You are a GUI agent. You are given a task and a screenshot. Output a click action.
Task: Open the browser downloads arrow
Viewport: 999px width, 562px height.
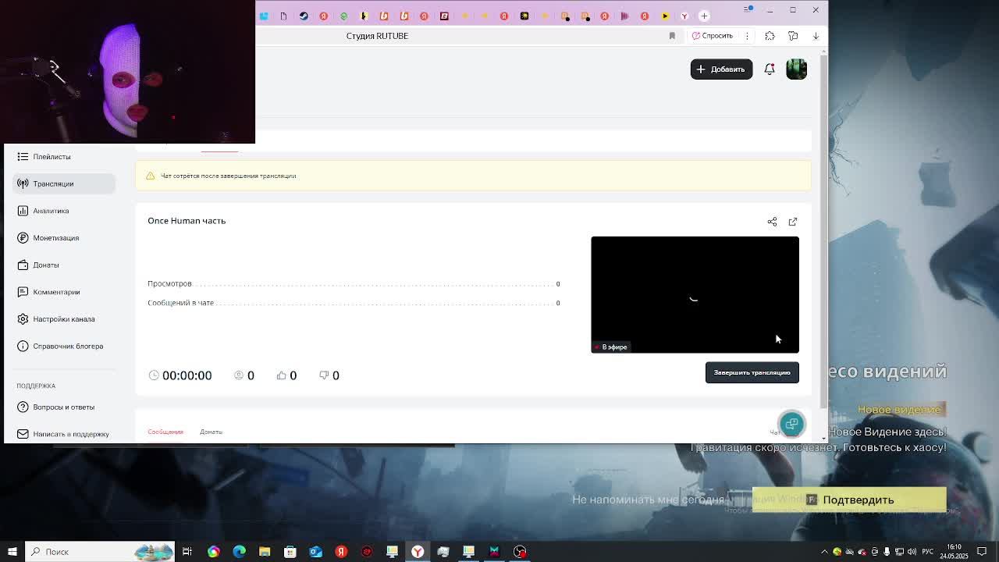point(816,36)
